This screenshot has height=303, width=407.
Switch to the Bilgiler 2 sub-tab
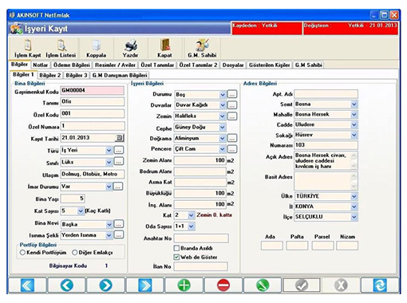[x=50, y=75]
